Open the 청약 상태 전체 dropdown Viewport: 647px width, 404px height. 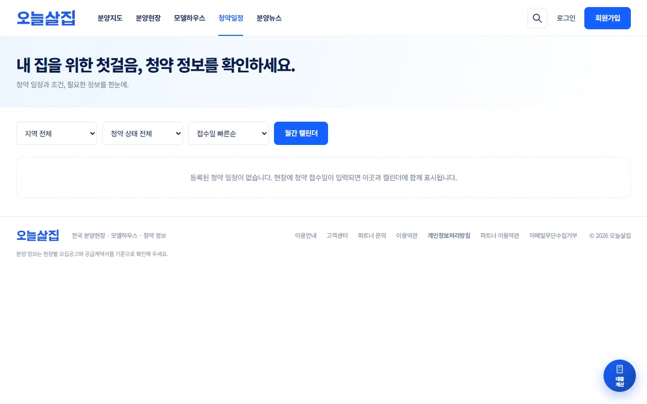(143, 133)
